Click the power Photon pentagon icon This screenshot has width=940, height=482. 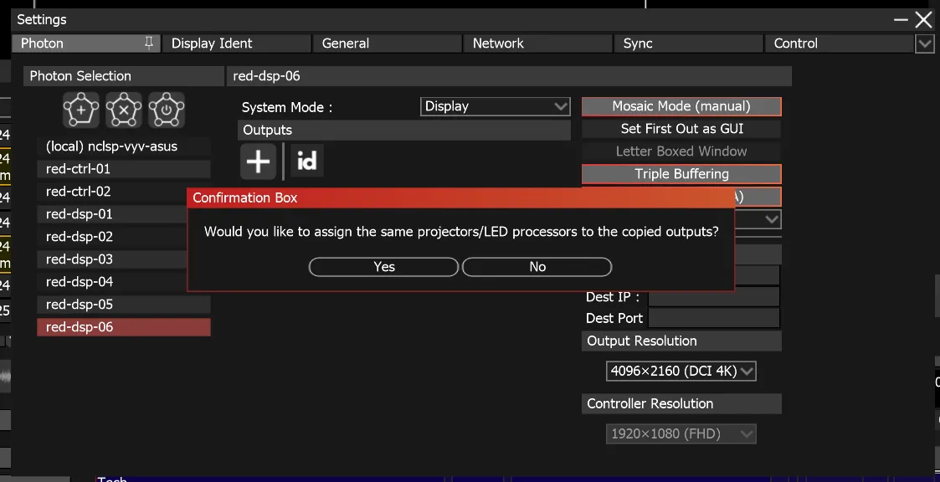(166, 110)
